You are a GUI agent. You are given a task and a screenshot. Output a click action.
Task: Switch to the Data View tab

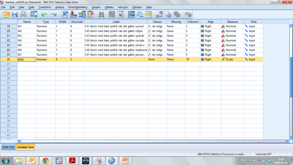click(x=9, y=147)
